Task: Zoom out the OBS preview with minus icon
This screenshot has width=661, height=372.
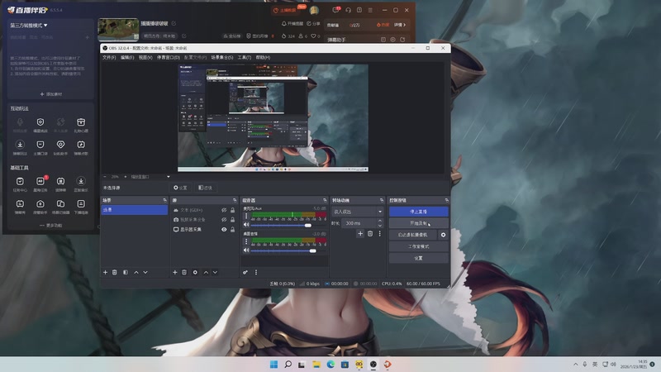Action: [x=105, y=177]
